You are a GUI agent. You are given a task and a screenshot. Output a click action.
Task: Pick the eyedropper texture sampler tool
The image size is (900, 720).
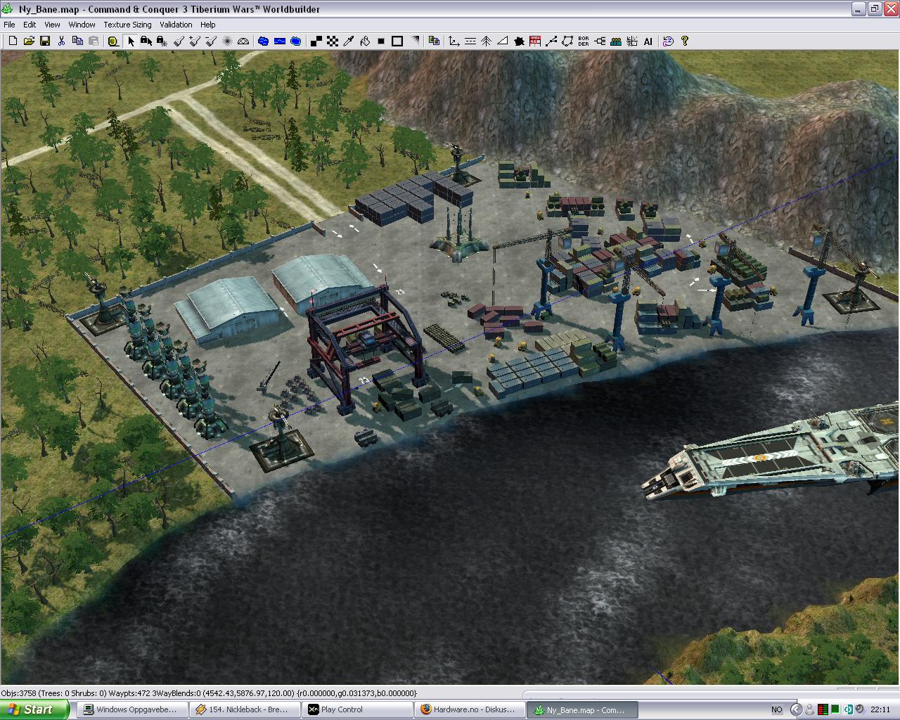pos(349,41)
